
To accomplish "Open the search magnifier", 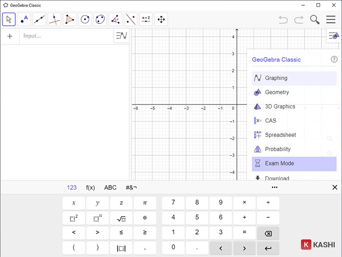I will click(x=315, y=20).
